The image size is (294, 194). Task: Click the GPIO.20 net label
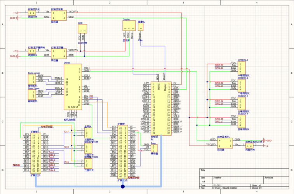(219, 65)
